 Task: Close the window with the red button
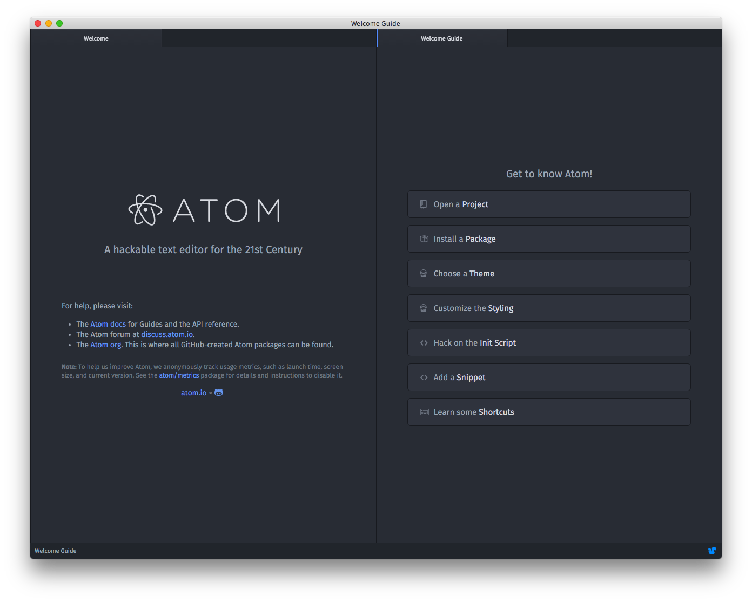38,23
